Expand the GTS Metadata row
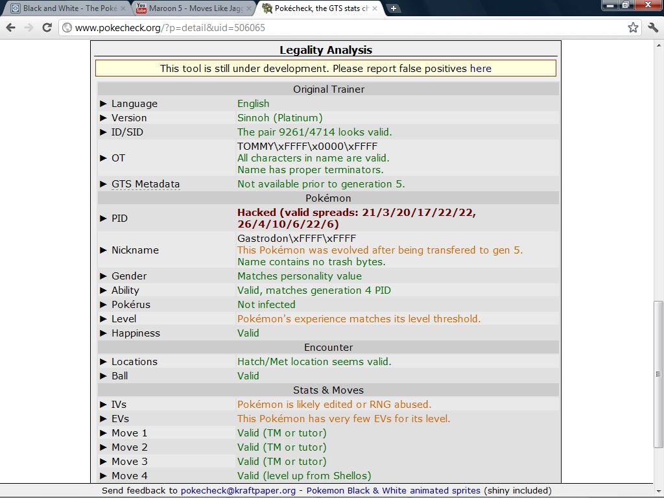The width and height of the screenshot is (664, 498). point(103,184)
